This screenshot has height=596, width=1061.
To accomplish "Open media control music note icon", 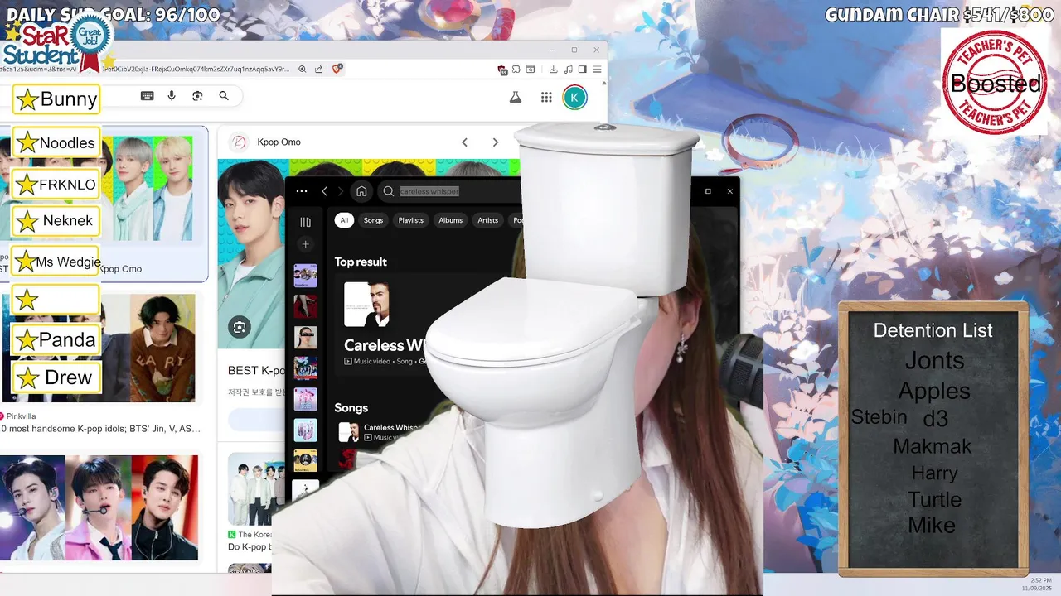I will 569,70.
